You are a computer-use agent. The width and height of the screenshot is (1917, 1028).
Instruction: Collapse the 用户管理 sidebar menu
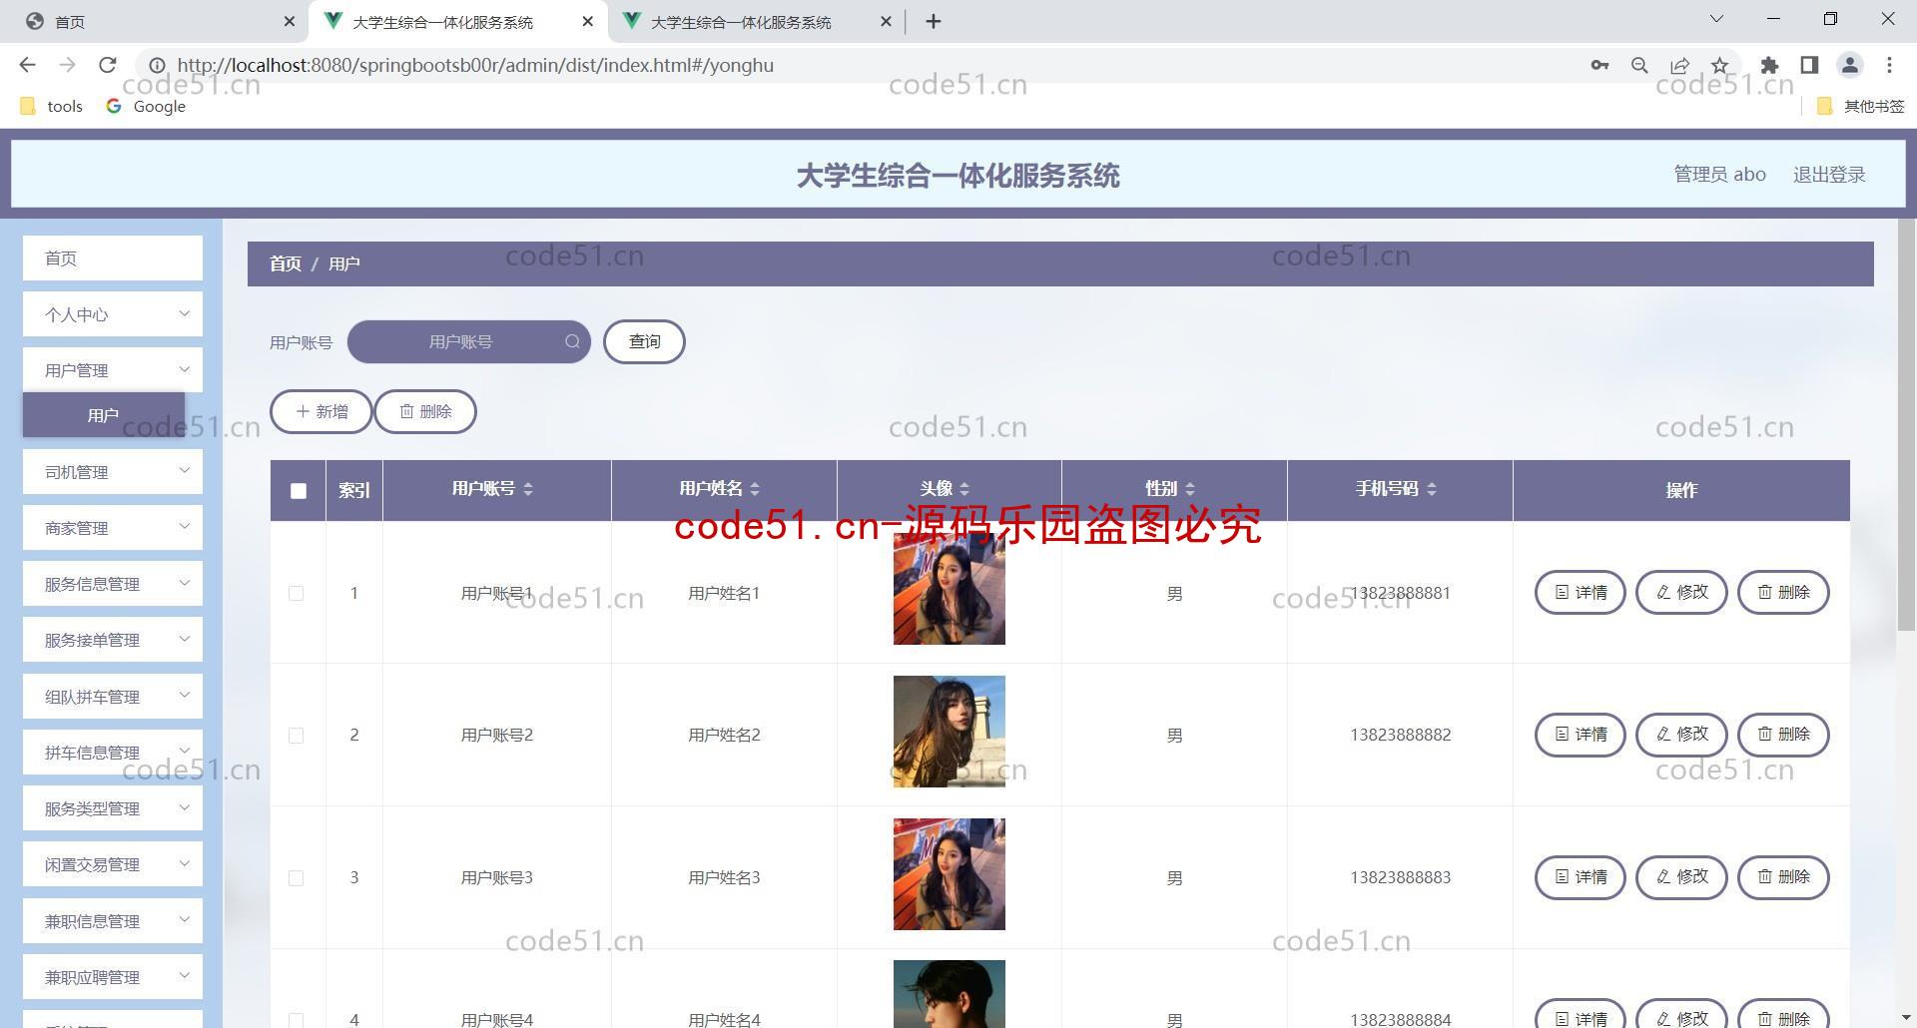[113, 370]
